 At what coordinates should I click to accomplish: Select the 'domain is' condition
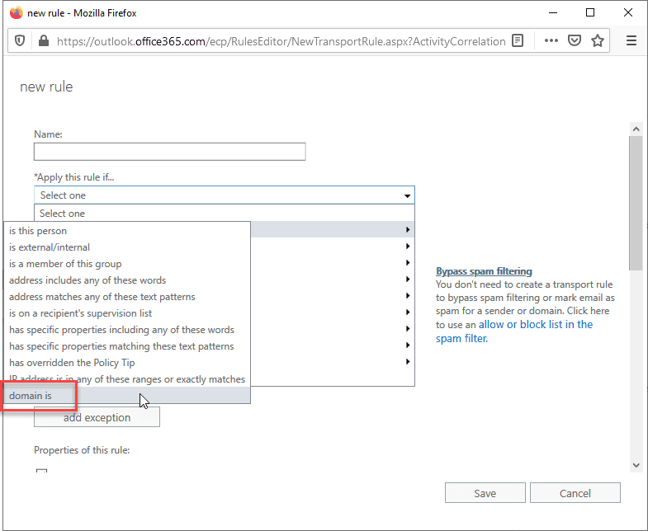[x=31, y=396]
